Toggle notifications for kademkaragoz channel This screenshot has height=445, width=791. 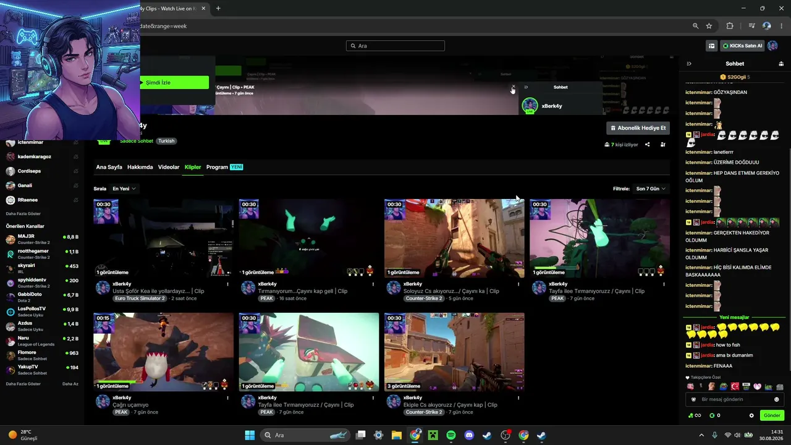pos(76,157)
